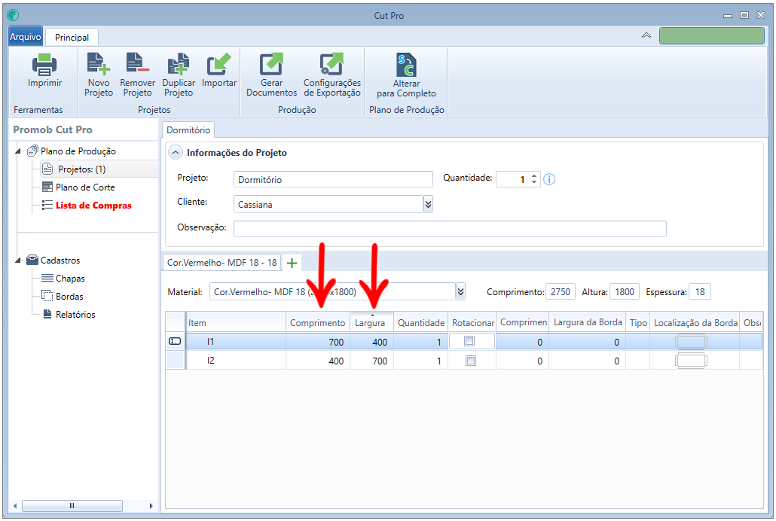
Task: Open the Chapas registry
Action: (x=70, y=278)
